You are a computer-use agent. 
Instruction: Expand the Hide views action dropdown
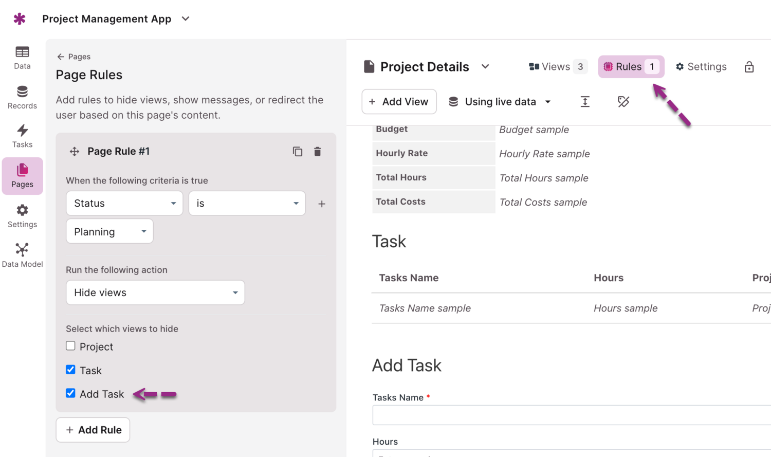pyautogui.click(x=155, y=293)
